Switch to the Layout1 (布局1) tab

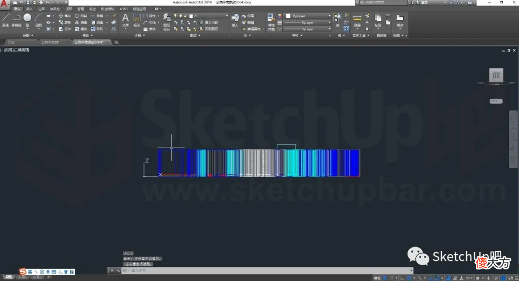click(22, 277)
